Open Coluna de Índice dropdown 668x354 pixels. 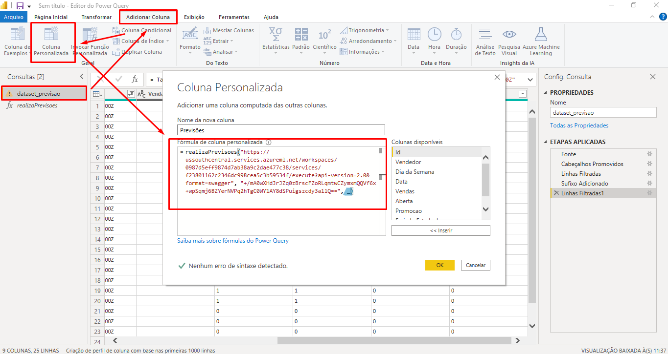coord(141,41)
